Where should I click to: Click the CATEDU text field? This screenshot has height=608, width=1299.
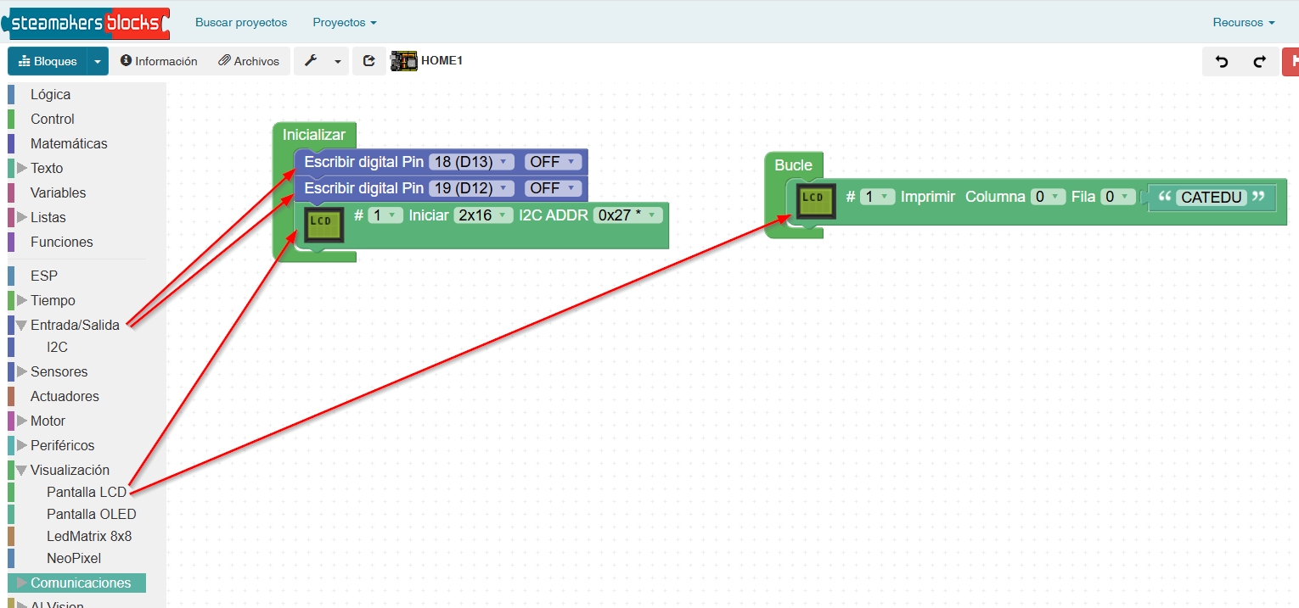[1212, 198]
